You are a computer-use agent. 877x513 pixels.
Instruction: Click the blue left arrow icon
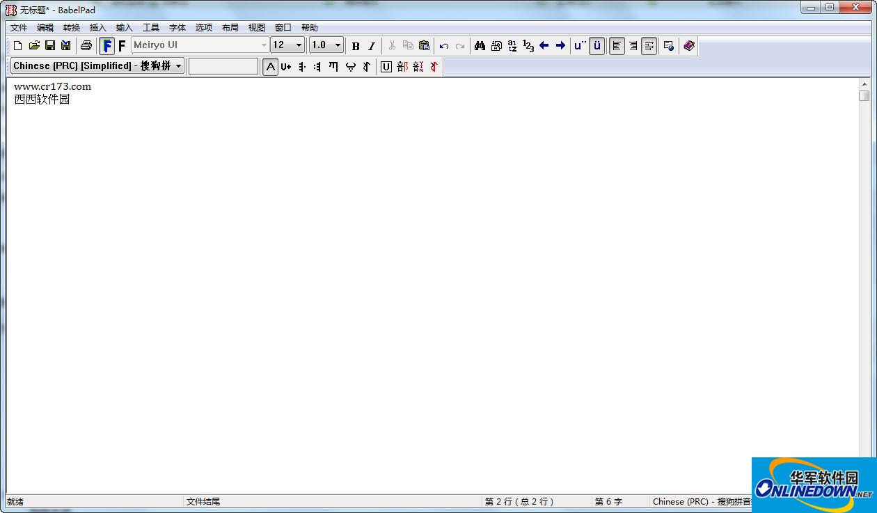[544, 46]
